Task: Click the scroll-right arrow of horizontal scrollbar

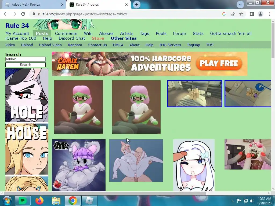Action: [x=269, y=193]
